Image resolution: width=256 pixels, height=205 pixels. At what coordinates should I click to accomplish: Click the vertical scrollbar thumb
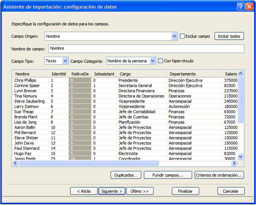click(x=240, y=100)
